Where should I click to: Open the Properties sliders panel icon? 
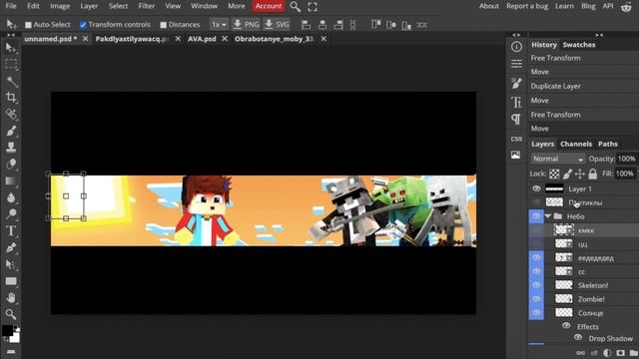[516, 64]
